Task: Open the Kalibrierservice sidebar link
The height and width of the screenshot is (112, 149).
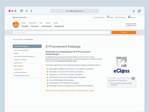Action: (x=18, y=63)
